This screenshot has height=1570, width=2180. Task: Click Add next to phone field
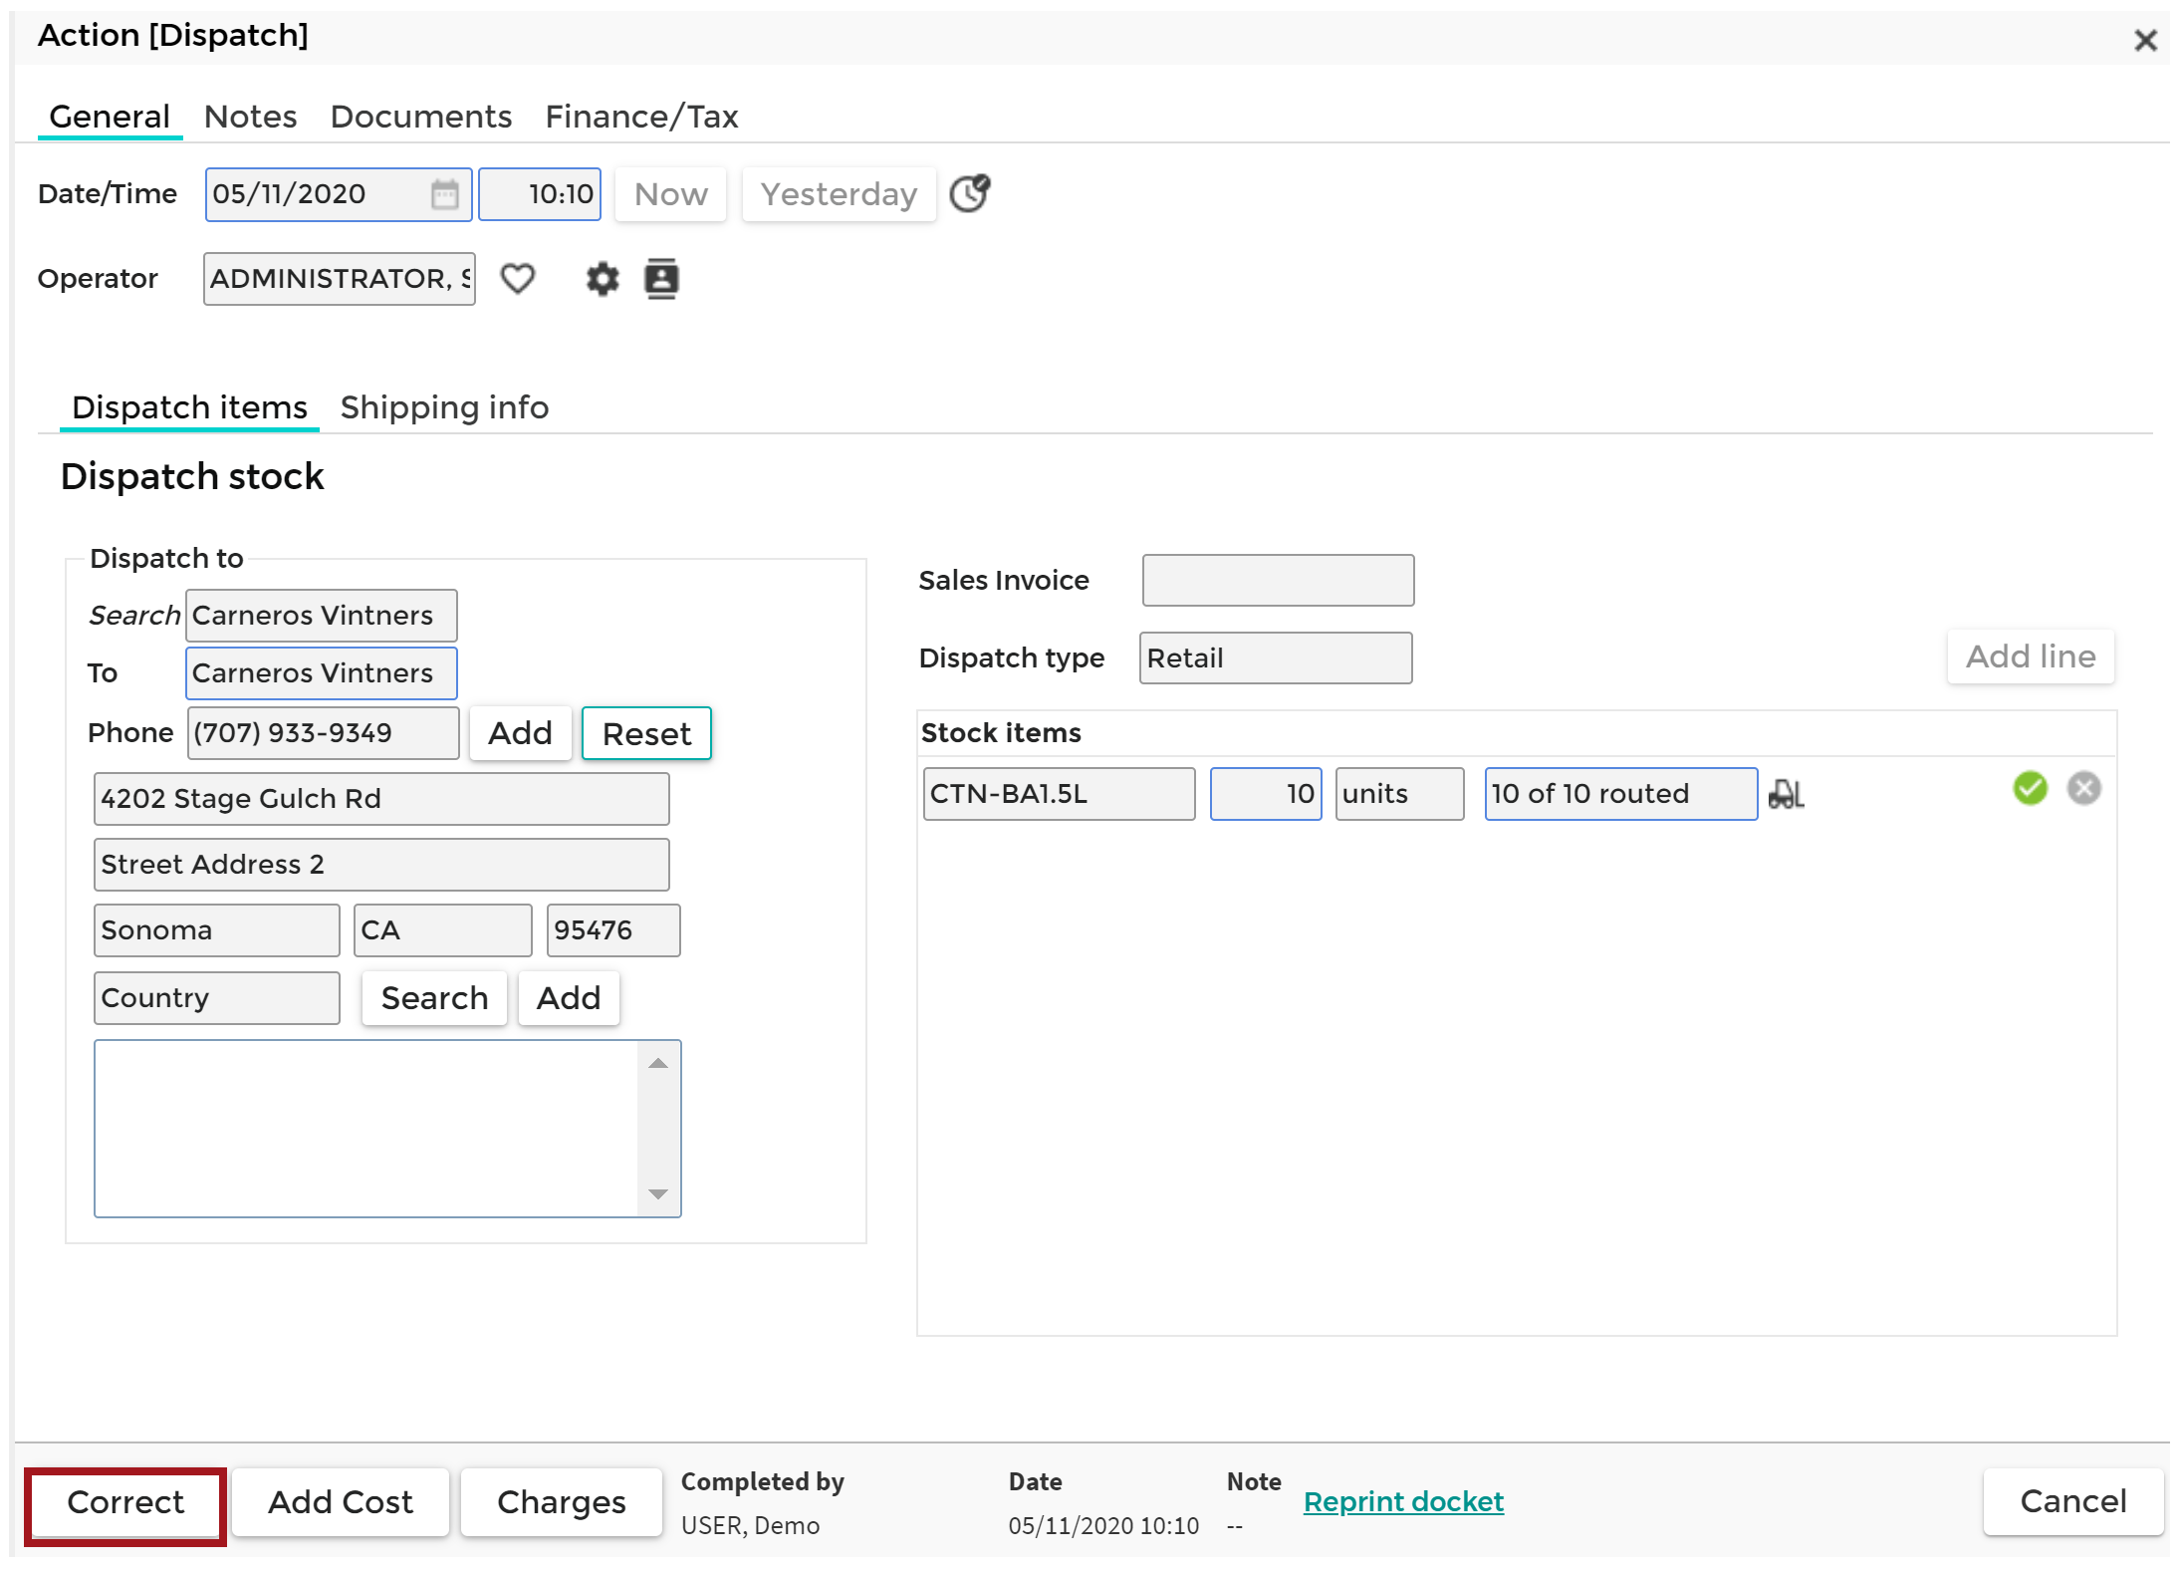coord(520,734)
